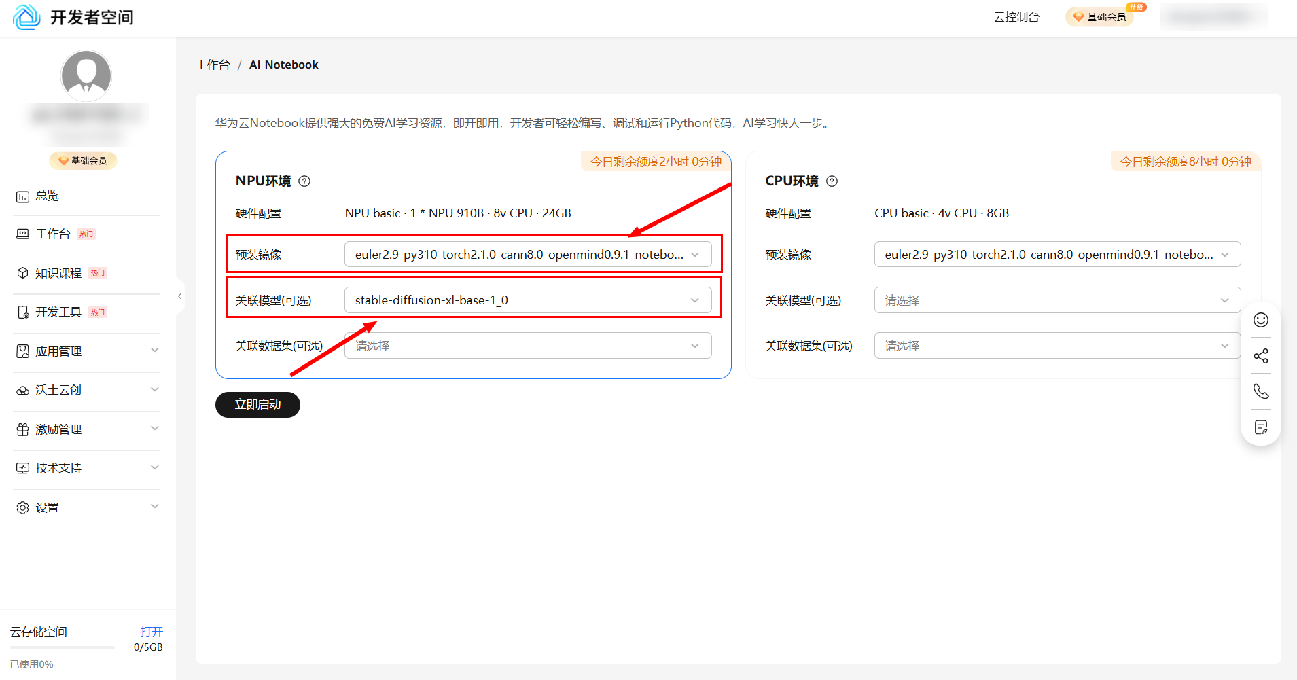The width and height of the screenshot is (1297, 680).
Task: Click the 开发者空间 cloud logo icon
Action: click(26, 17)
